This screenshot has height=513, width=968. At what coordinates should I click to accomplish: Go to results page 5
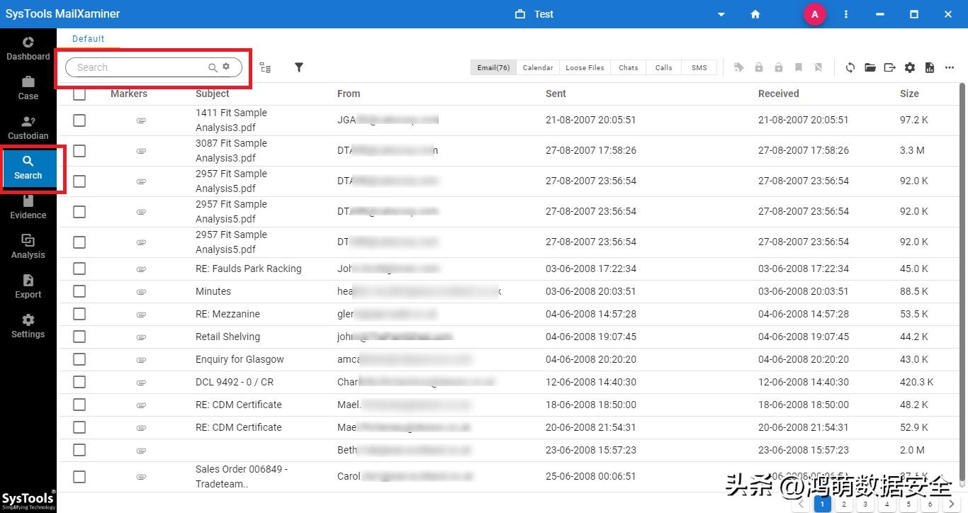tap(908, 504)
